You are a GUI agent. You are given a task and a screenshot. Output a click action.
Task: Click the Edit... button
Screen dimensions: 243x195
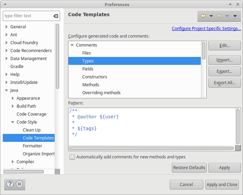click(224, 46)
